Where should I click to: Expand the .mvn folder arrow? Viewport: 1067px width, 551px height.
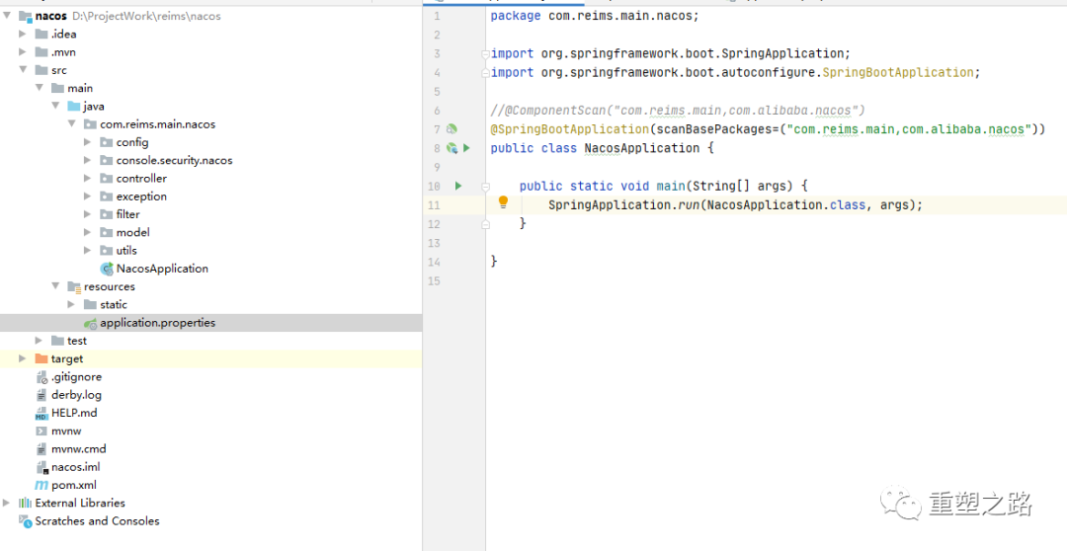pyautogui.click(x=23, y=52)
